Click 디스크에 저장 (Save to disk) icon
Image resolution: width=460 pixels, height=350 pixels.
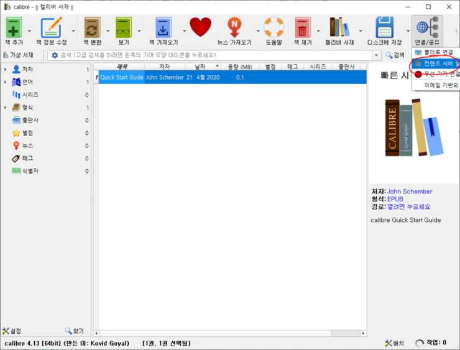(384, 27)
